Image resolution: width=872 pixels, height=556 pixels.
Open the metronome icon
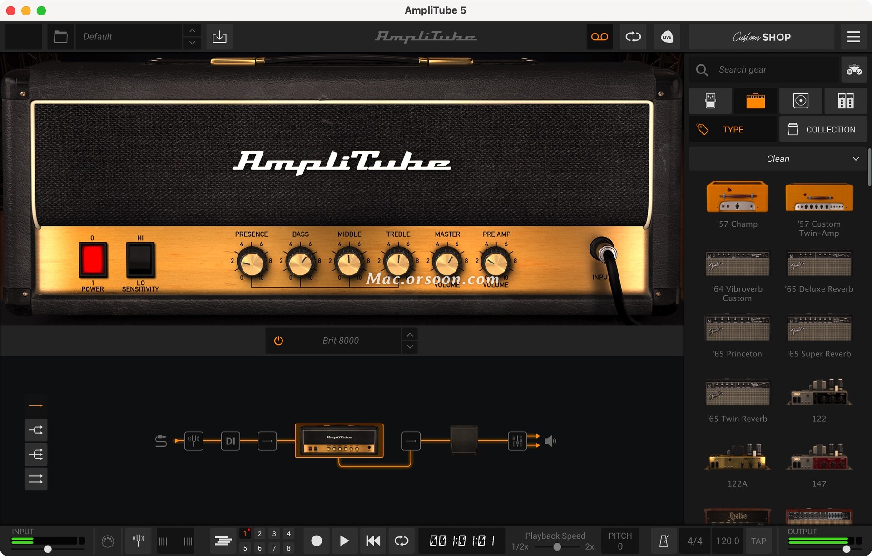[x=664, y=541]
